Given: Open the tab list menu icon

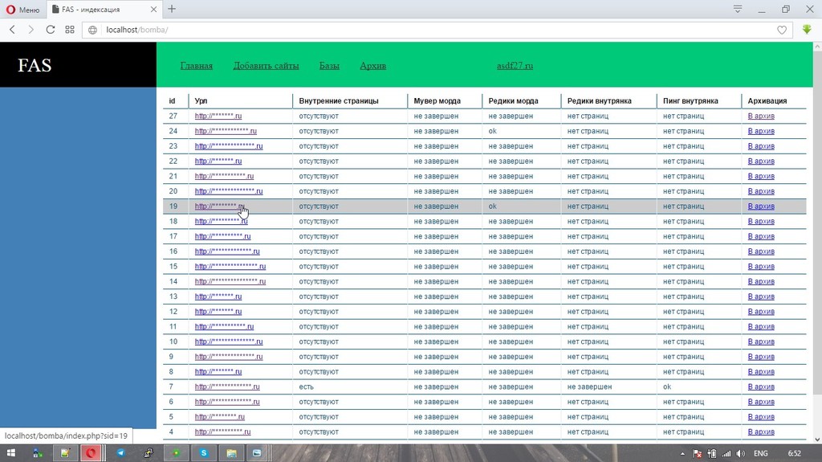Looking at the screenshot, I should tap(737, 9).
